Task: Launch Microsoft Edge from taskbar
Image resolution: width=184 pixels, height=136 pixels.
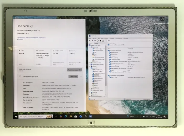Action: pos(66,116)
